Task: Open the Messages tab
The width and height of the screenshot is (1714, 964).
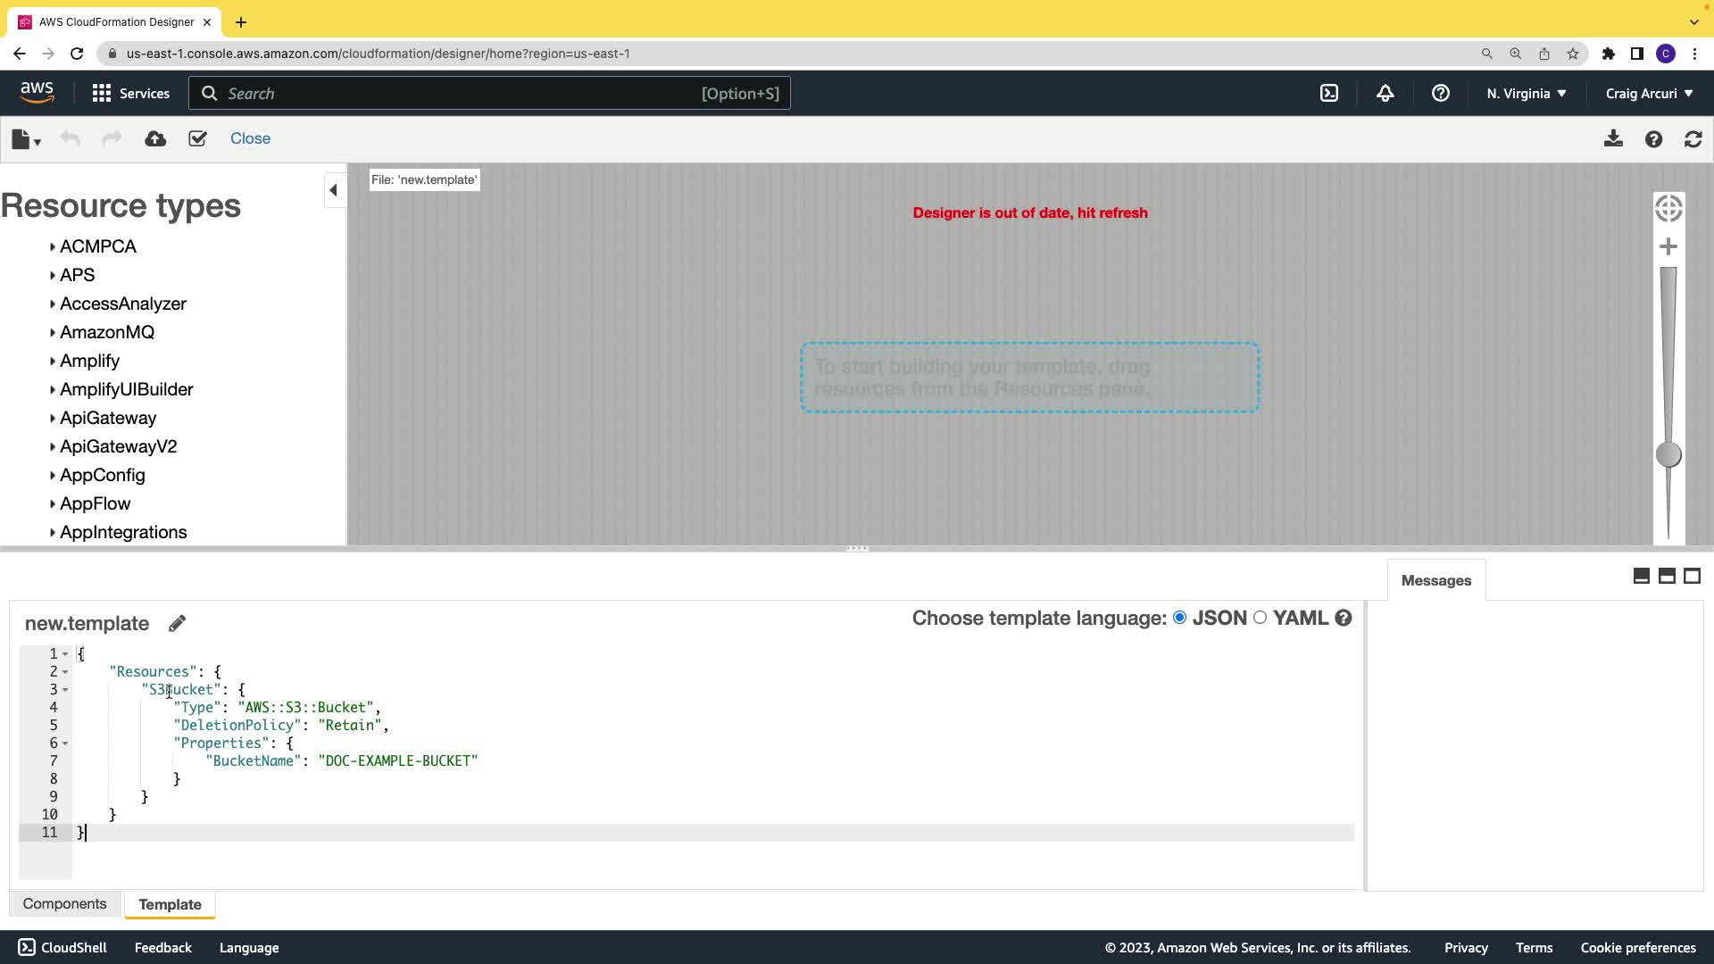Action: [1435, 580]
